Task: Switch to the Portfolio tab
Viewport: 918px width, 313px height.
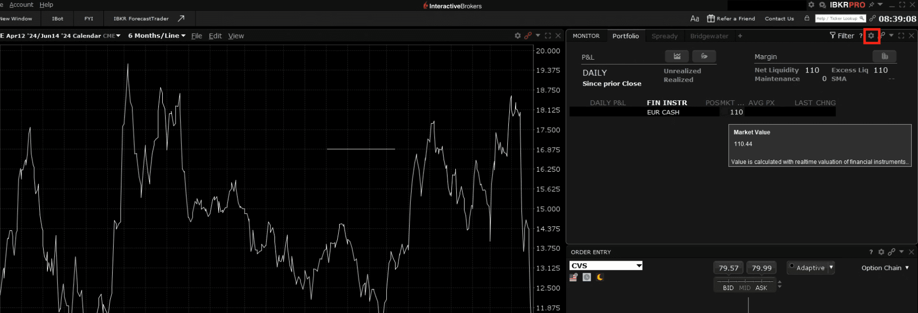Action: point(625,36)
